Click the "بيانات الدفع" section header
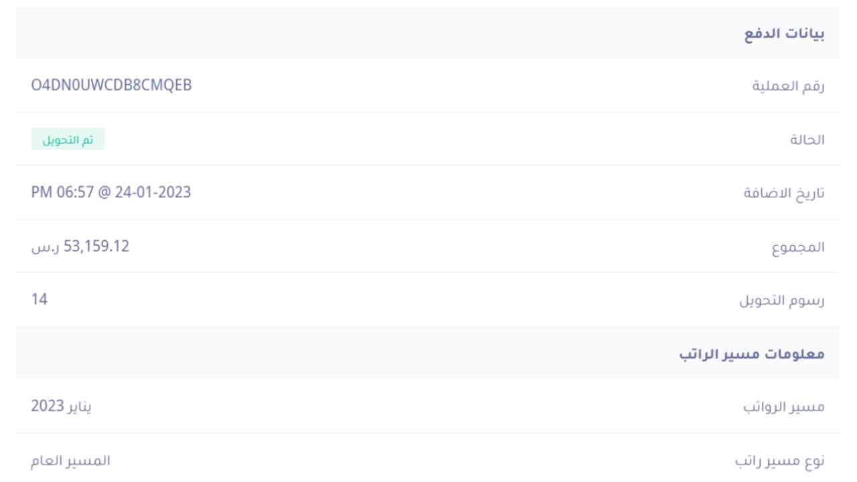The width and height of the screenshot is (857, 482). click(x=785, y=35)
